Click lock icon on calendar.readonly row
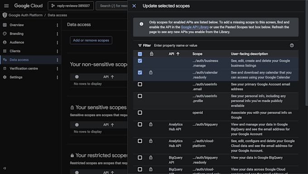Screen dimensions: 308x174 pos(151,72)
